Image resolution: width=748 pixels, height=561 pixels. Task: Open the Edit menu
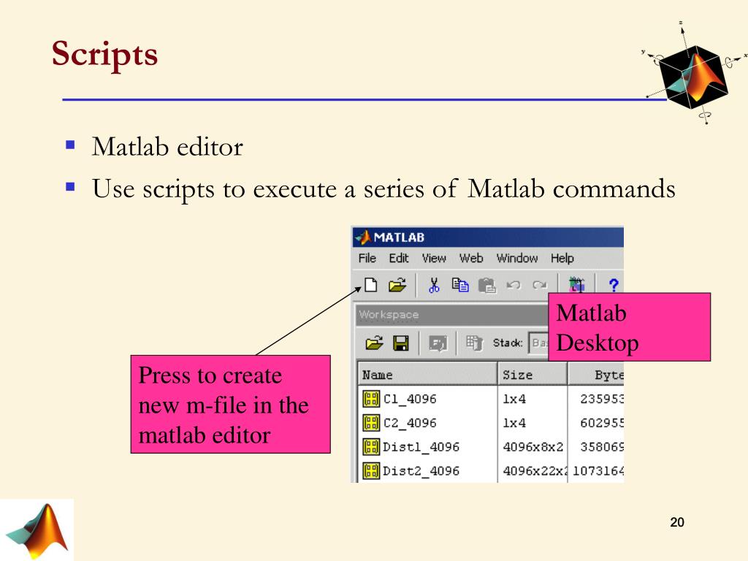[x=399, y=258]
